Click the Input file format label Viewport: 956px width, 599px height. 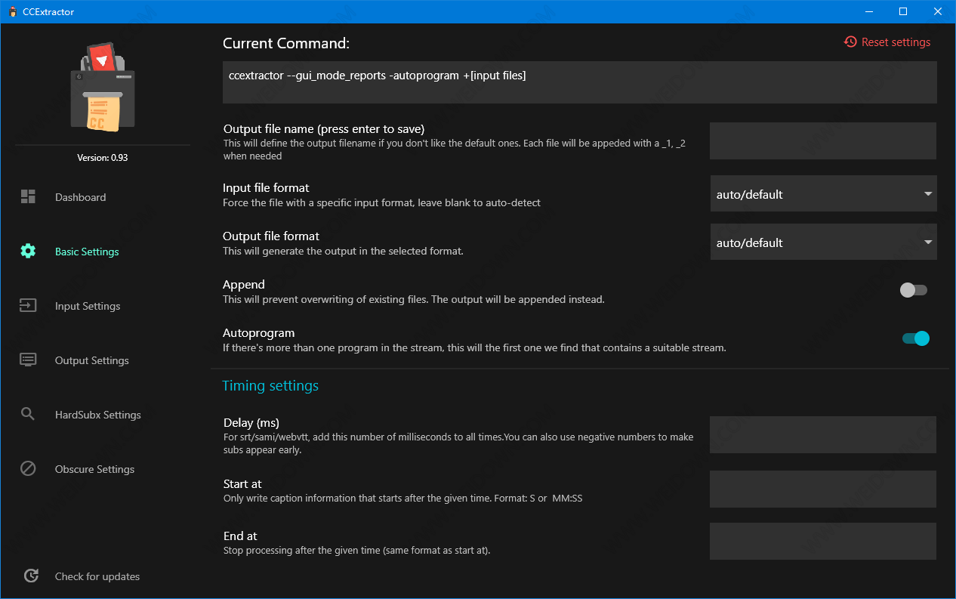tap(266, 188)
